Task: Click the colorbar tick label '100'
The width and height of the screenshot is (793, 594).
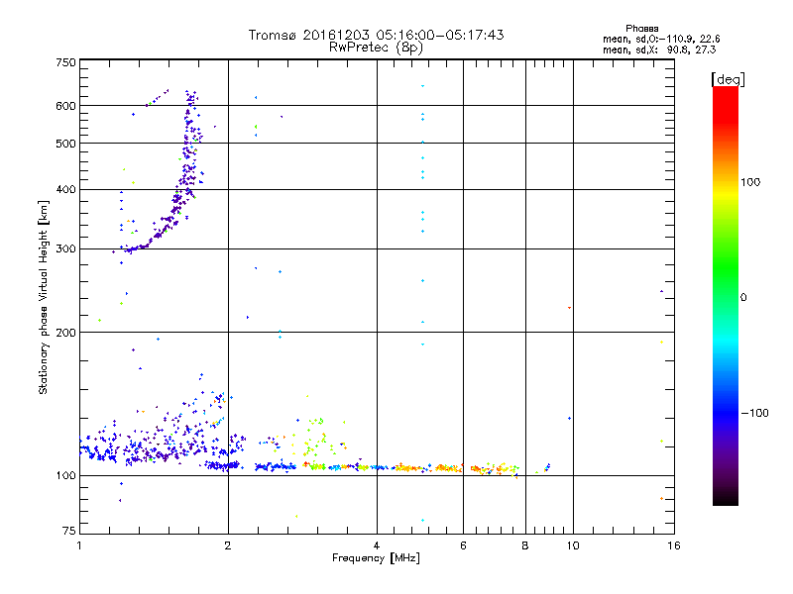Action: pos(750,182)
